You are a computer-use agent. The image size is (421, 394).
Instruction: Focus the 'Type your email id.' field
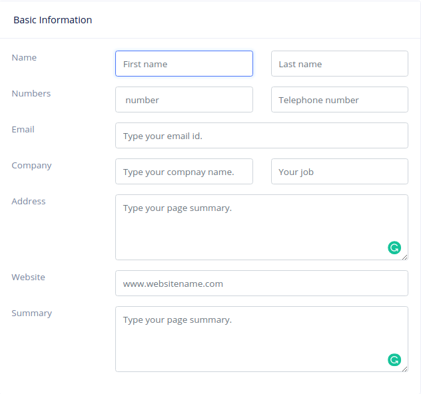point(262,136)
